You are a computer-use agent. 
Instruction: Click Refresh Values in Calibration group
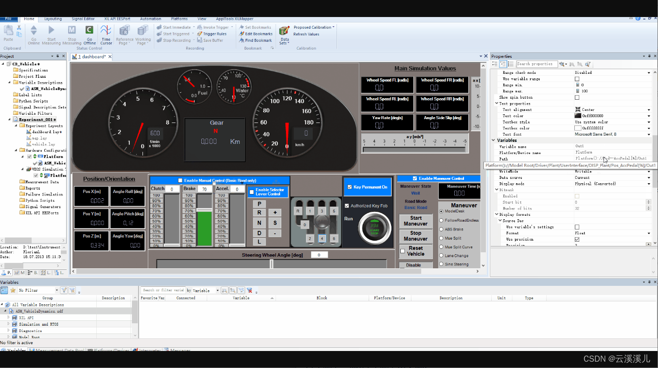click(306, 34)
